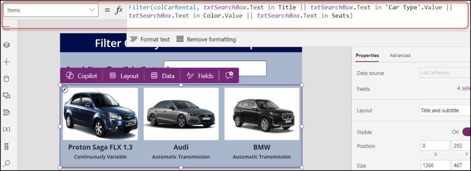Click the Size height field showing 467
The image size is (471, 171).
461,165
